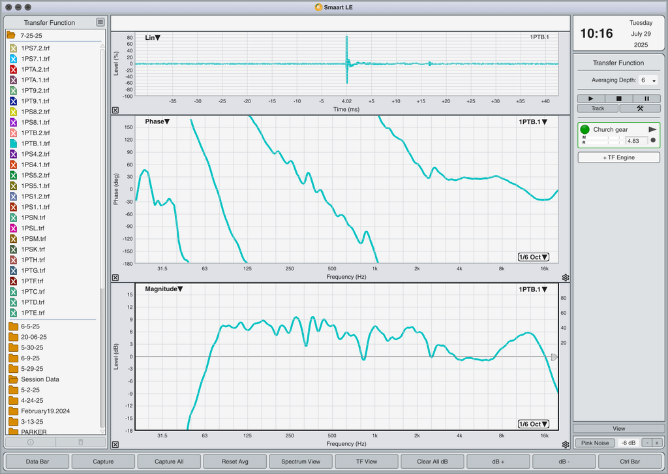Image resolution: width=668 pixels, height=474 pixels.
Task: Toggle visibility of trace 1PT9.2.trf
Action: 13,90
